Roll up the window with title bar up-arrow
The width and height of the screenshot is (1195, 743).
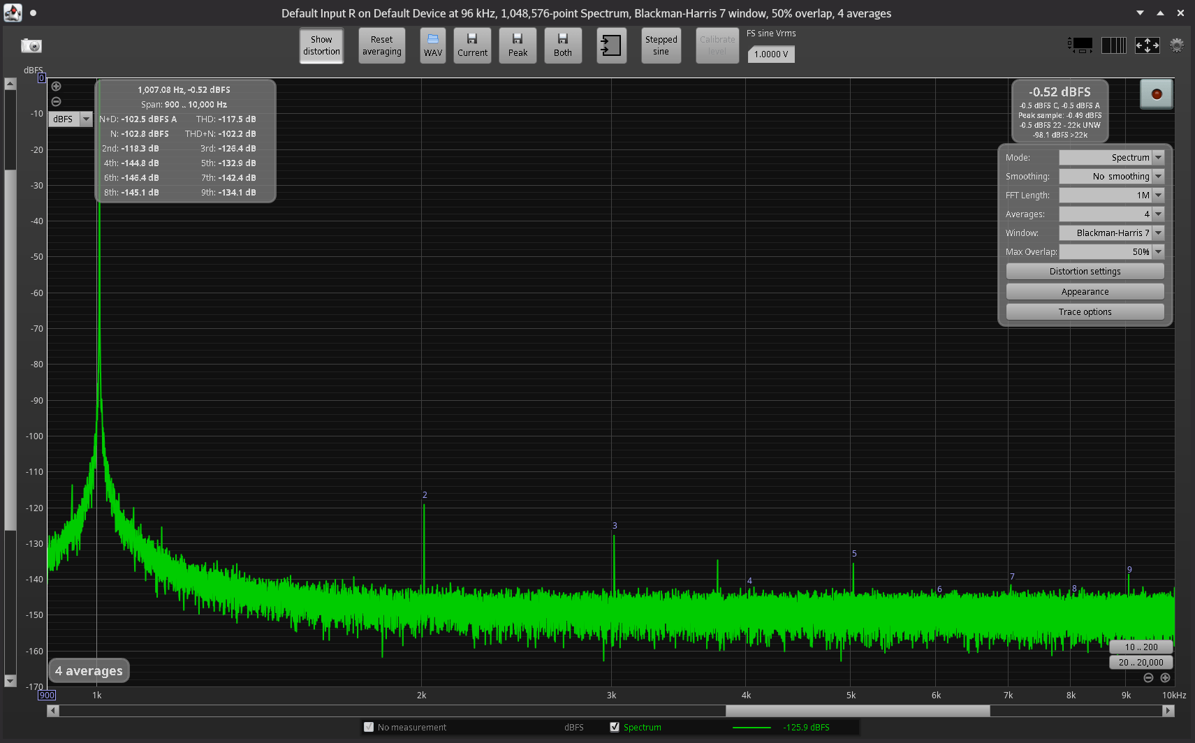coord(1160,13)
